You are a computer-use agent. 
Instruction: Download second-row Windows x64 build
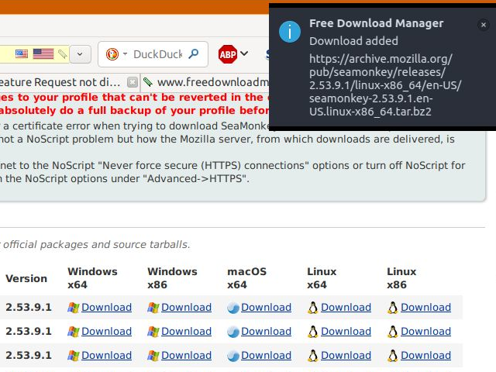[x=107, y=331]
